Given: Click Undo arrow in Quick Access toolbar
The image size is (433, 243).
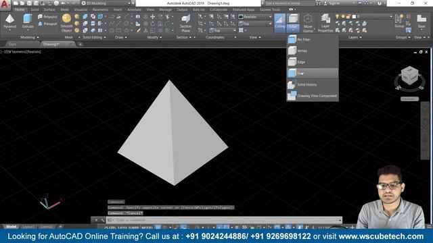Looking at the screenshot, I should pyautogui.click(x=63, y=3).
